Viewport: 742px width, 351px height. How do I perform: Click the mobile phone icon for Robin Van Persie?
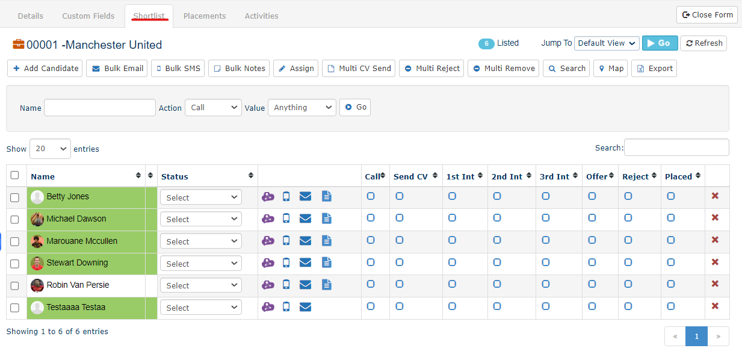[x=286, y=285]
